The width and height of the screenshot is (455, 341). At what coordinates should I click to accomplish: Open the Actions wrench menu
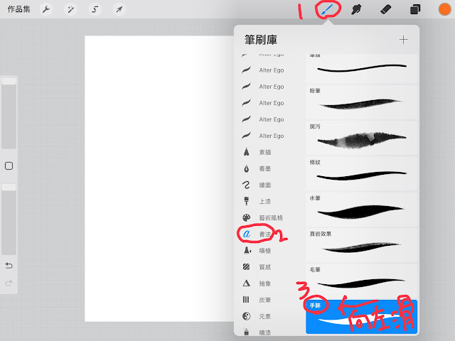click(x=45, y=9)
